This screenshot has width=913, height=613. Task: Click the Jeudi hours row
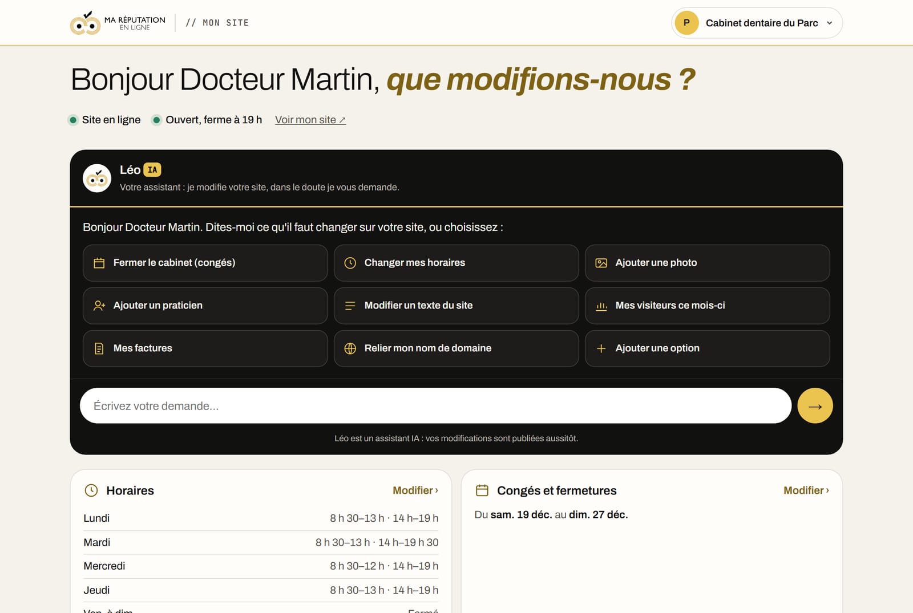[261, 590]
